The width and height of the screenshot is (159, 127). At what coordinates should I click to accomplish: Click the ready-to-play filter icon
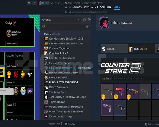(89, 20)
